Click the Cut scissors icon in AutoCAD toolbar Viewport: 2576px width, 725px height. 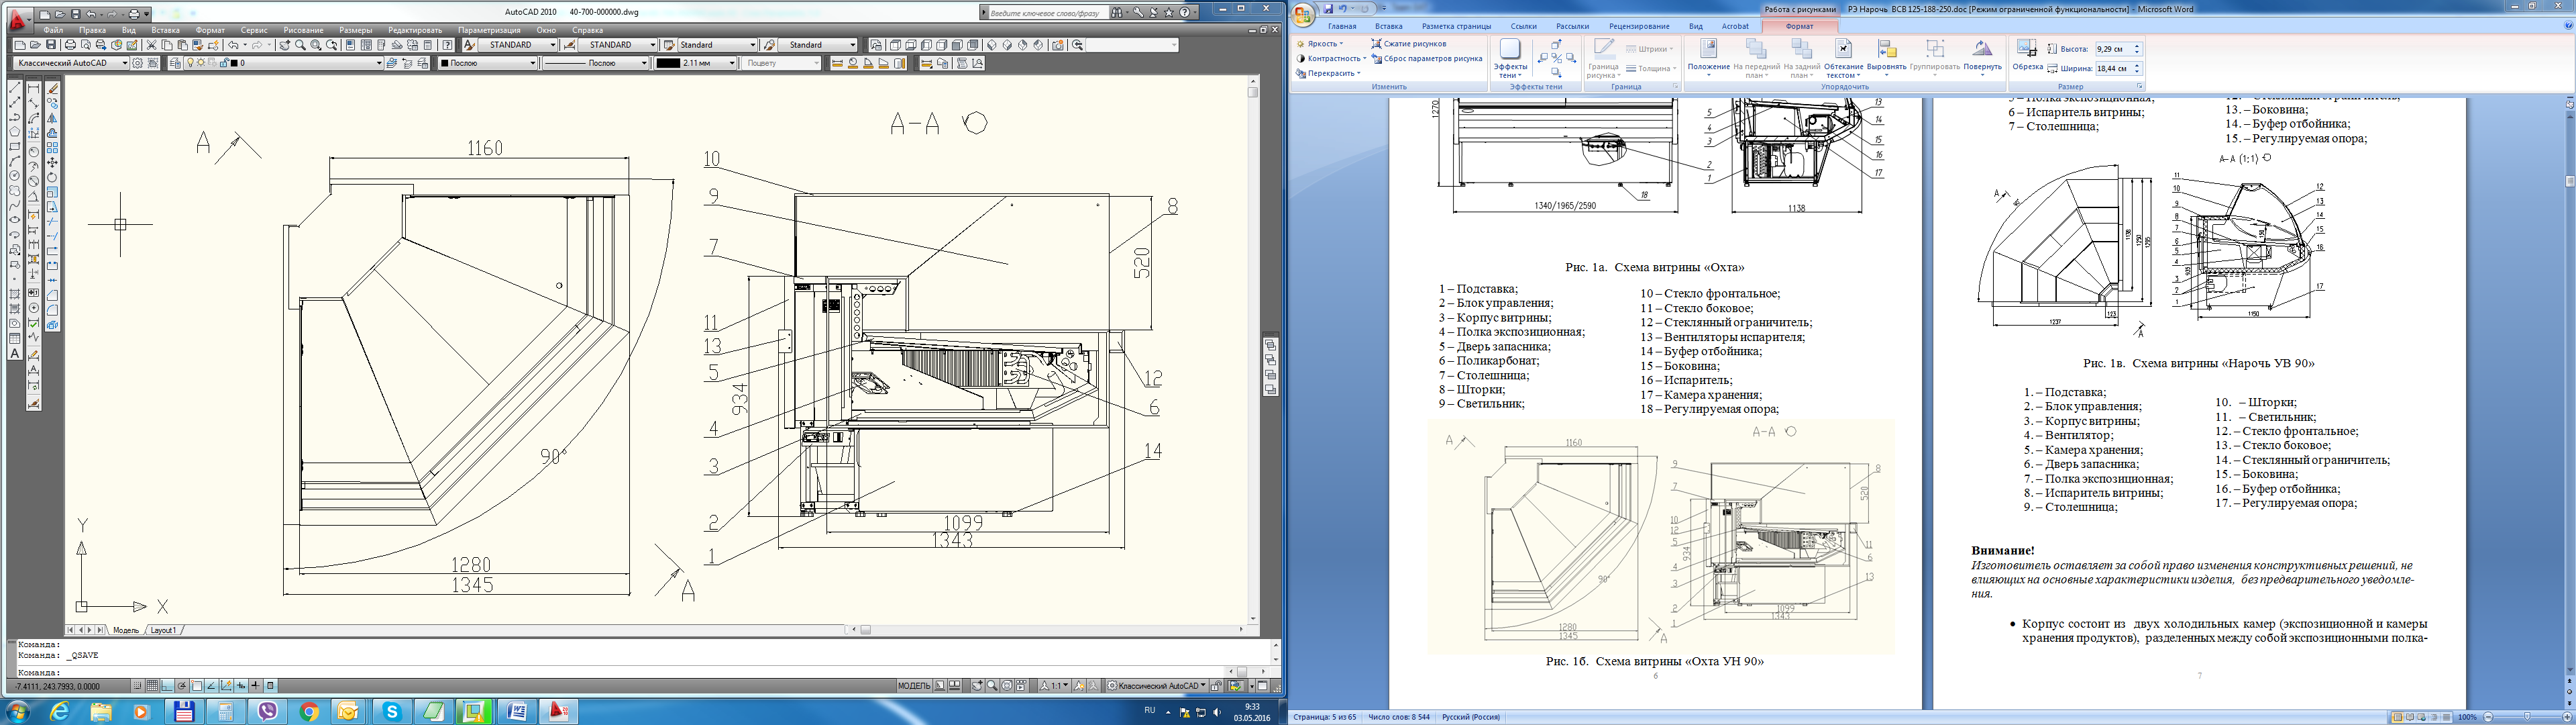point(151,45)
